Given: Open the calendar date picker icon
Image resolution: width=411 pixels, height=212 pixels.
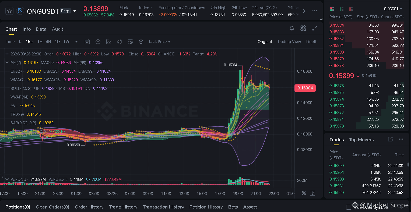Looking at the screenshot, I should 87,42.
